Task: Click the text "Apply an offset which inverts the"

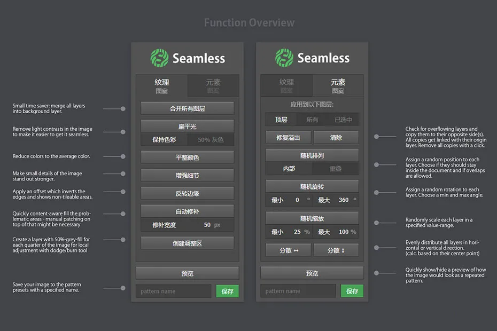Action: coord(49,191)
